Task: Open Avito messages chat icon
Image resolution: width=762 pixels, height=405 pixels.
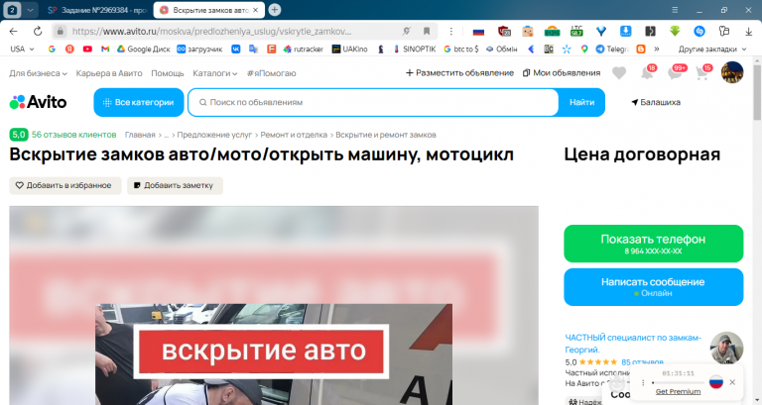Action: [675, 73]
